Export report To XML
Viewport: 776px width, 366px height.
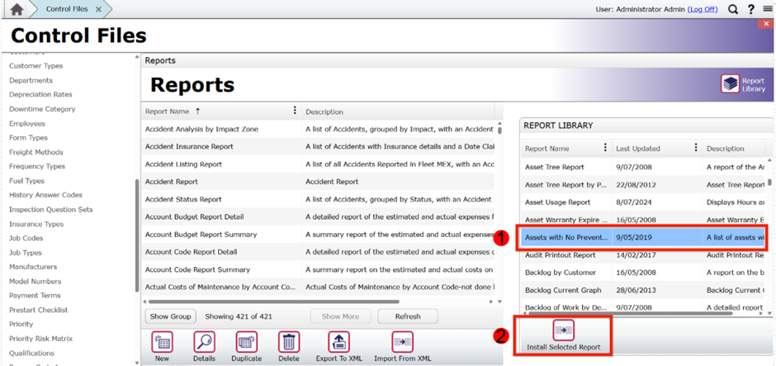tap(338, 345)
